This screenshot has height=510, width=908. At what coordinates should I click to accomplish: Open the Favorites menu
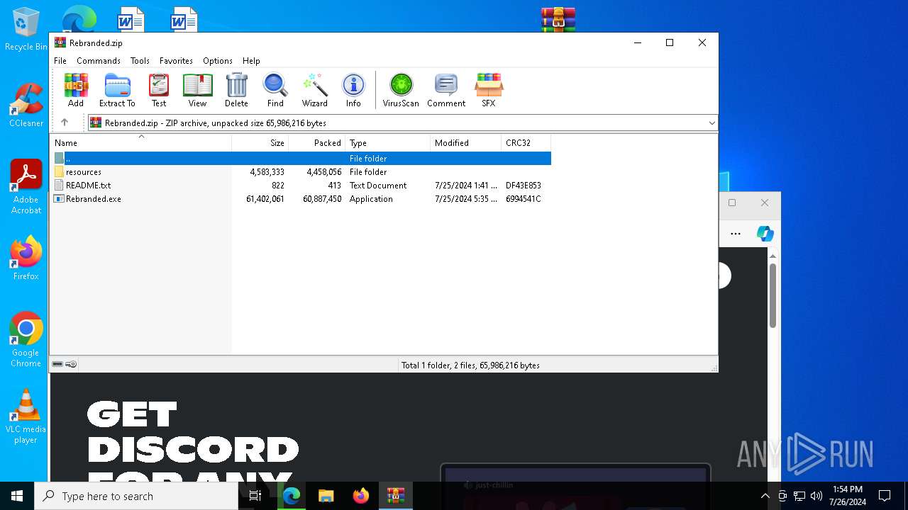click(x=176, y=61)
